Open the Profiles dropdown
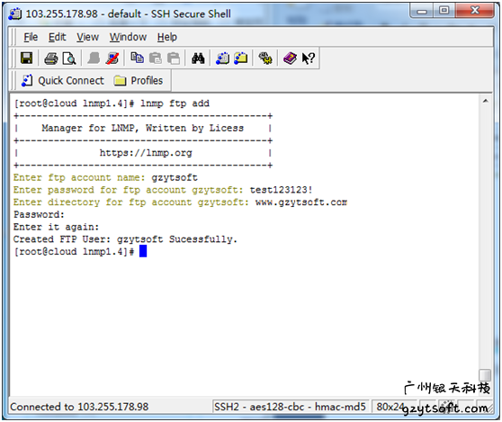 (139, 80)
